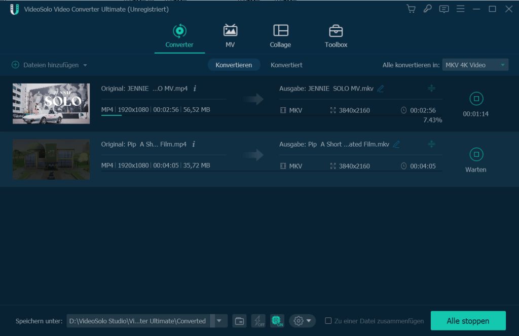Click Alle konvertieren in label

click(411, 65)
